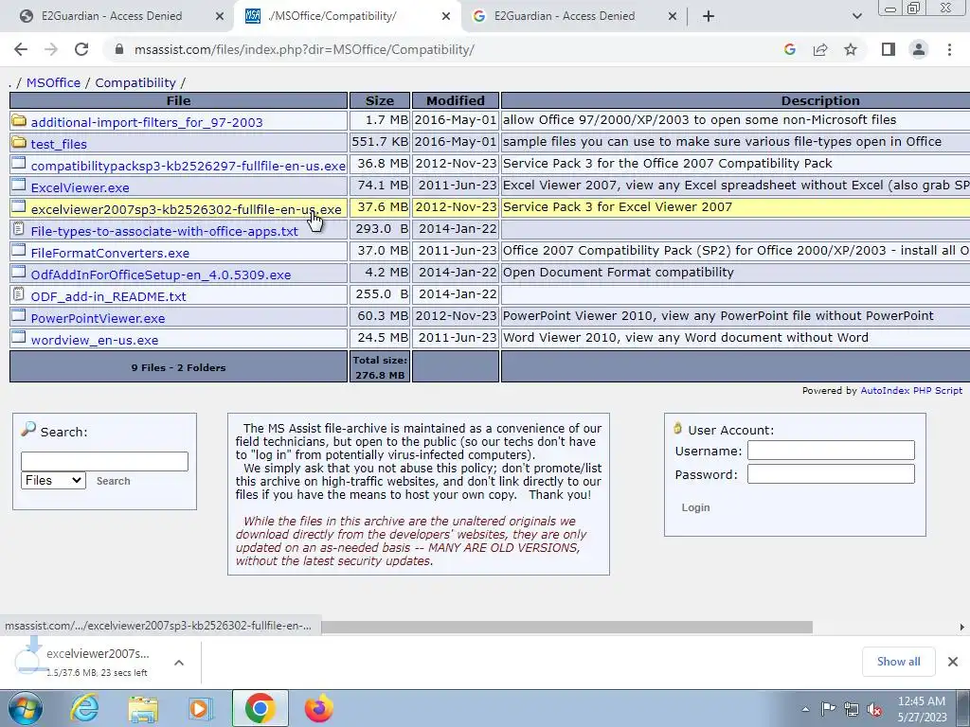
Task: Click the Password input field
Action: pos(831,473)
